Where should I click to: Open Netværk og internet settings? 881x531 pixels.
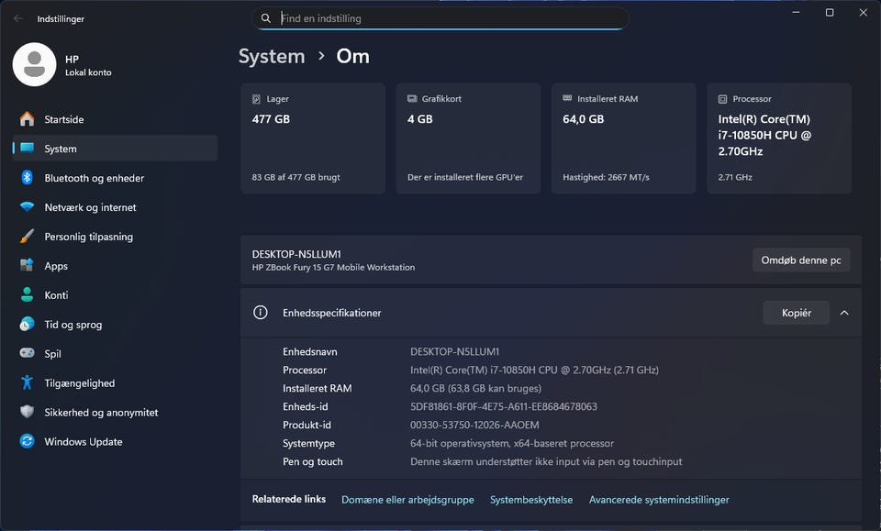(115, 207)
